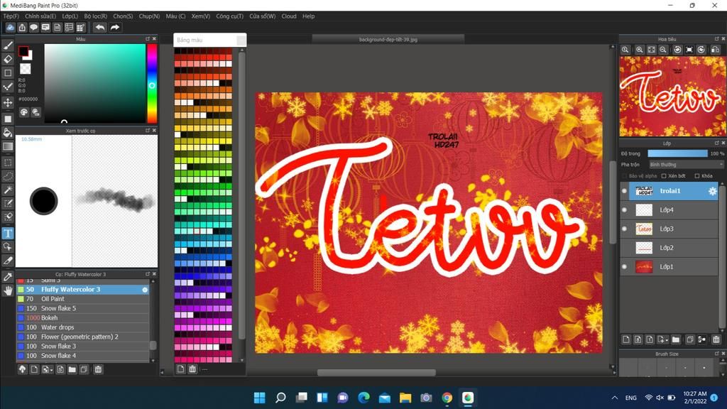Select the Lasso tool
This screenshot has height=409, width=727.
8,177
